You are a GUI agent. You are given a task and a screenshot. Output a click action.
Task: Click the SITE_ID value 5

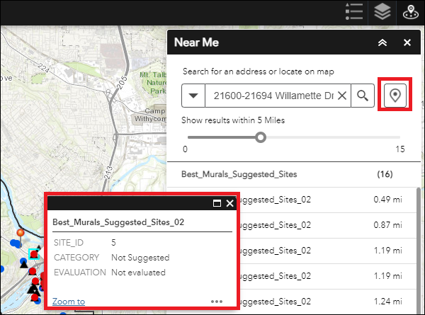113,243
